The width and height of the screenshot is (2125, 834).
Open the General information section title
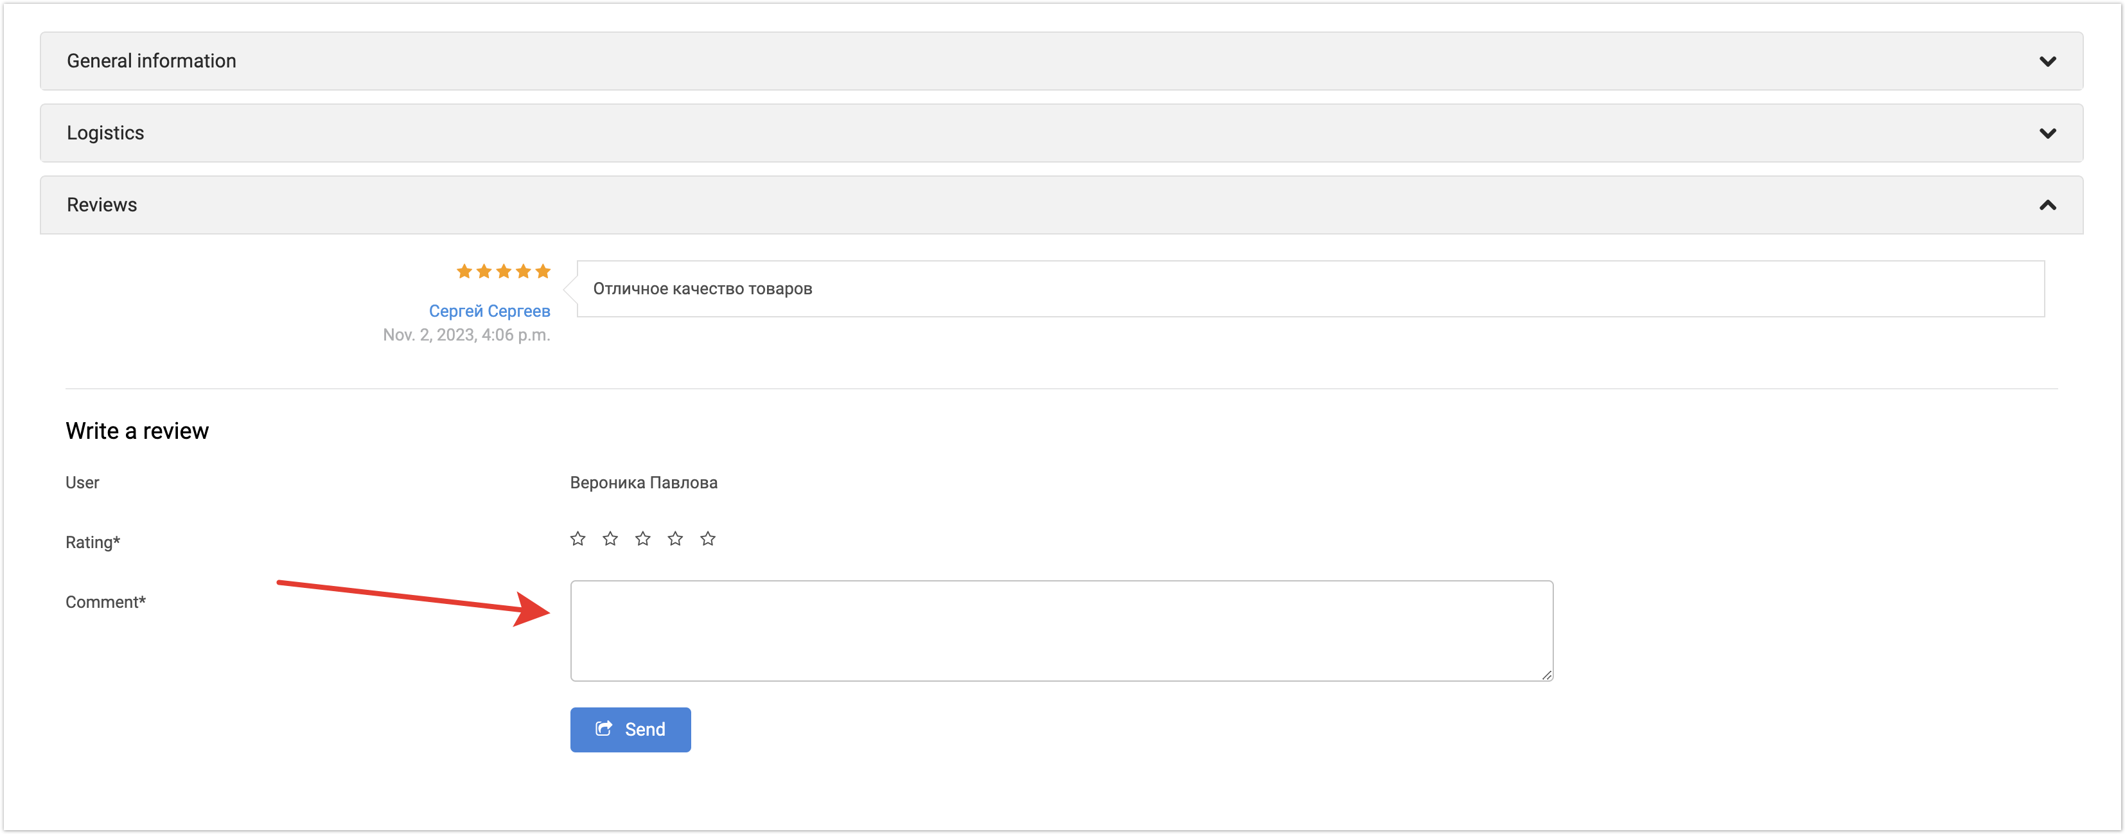click(152, 61)
